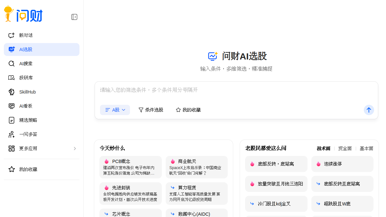Select the 连续涨停 query

click(342, 164)
